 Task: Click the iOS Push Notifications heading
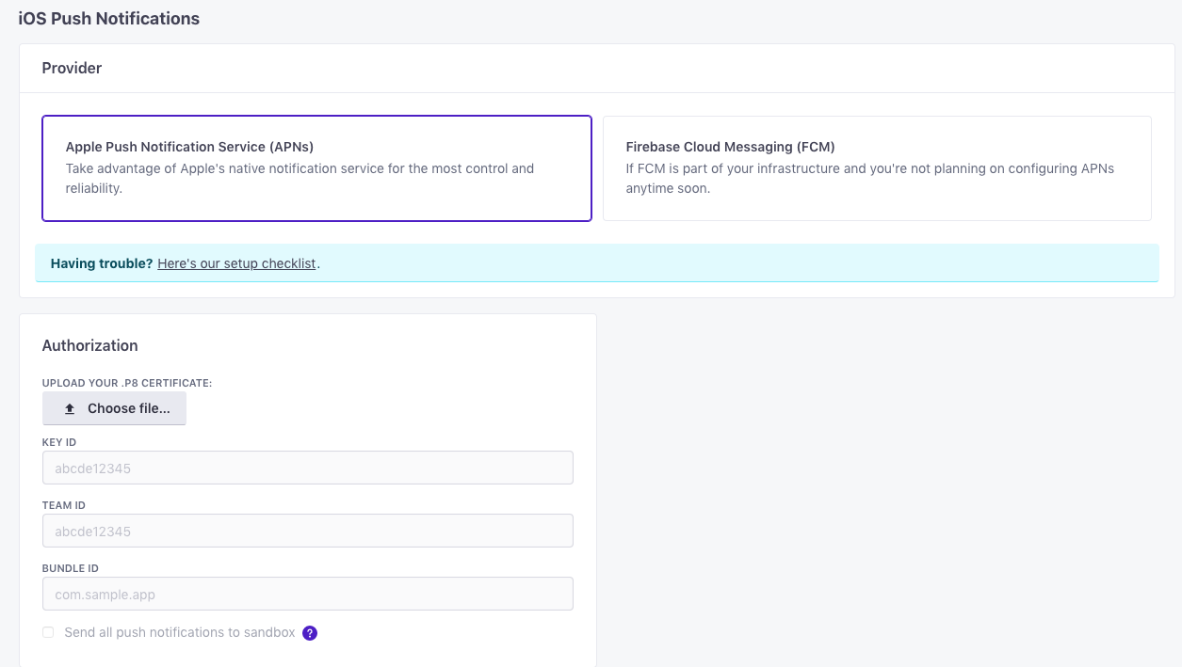point(109,18)
